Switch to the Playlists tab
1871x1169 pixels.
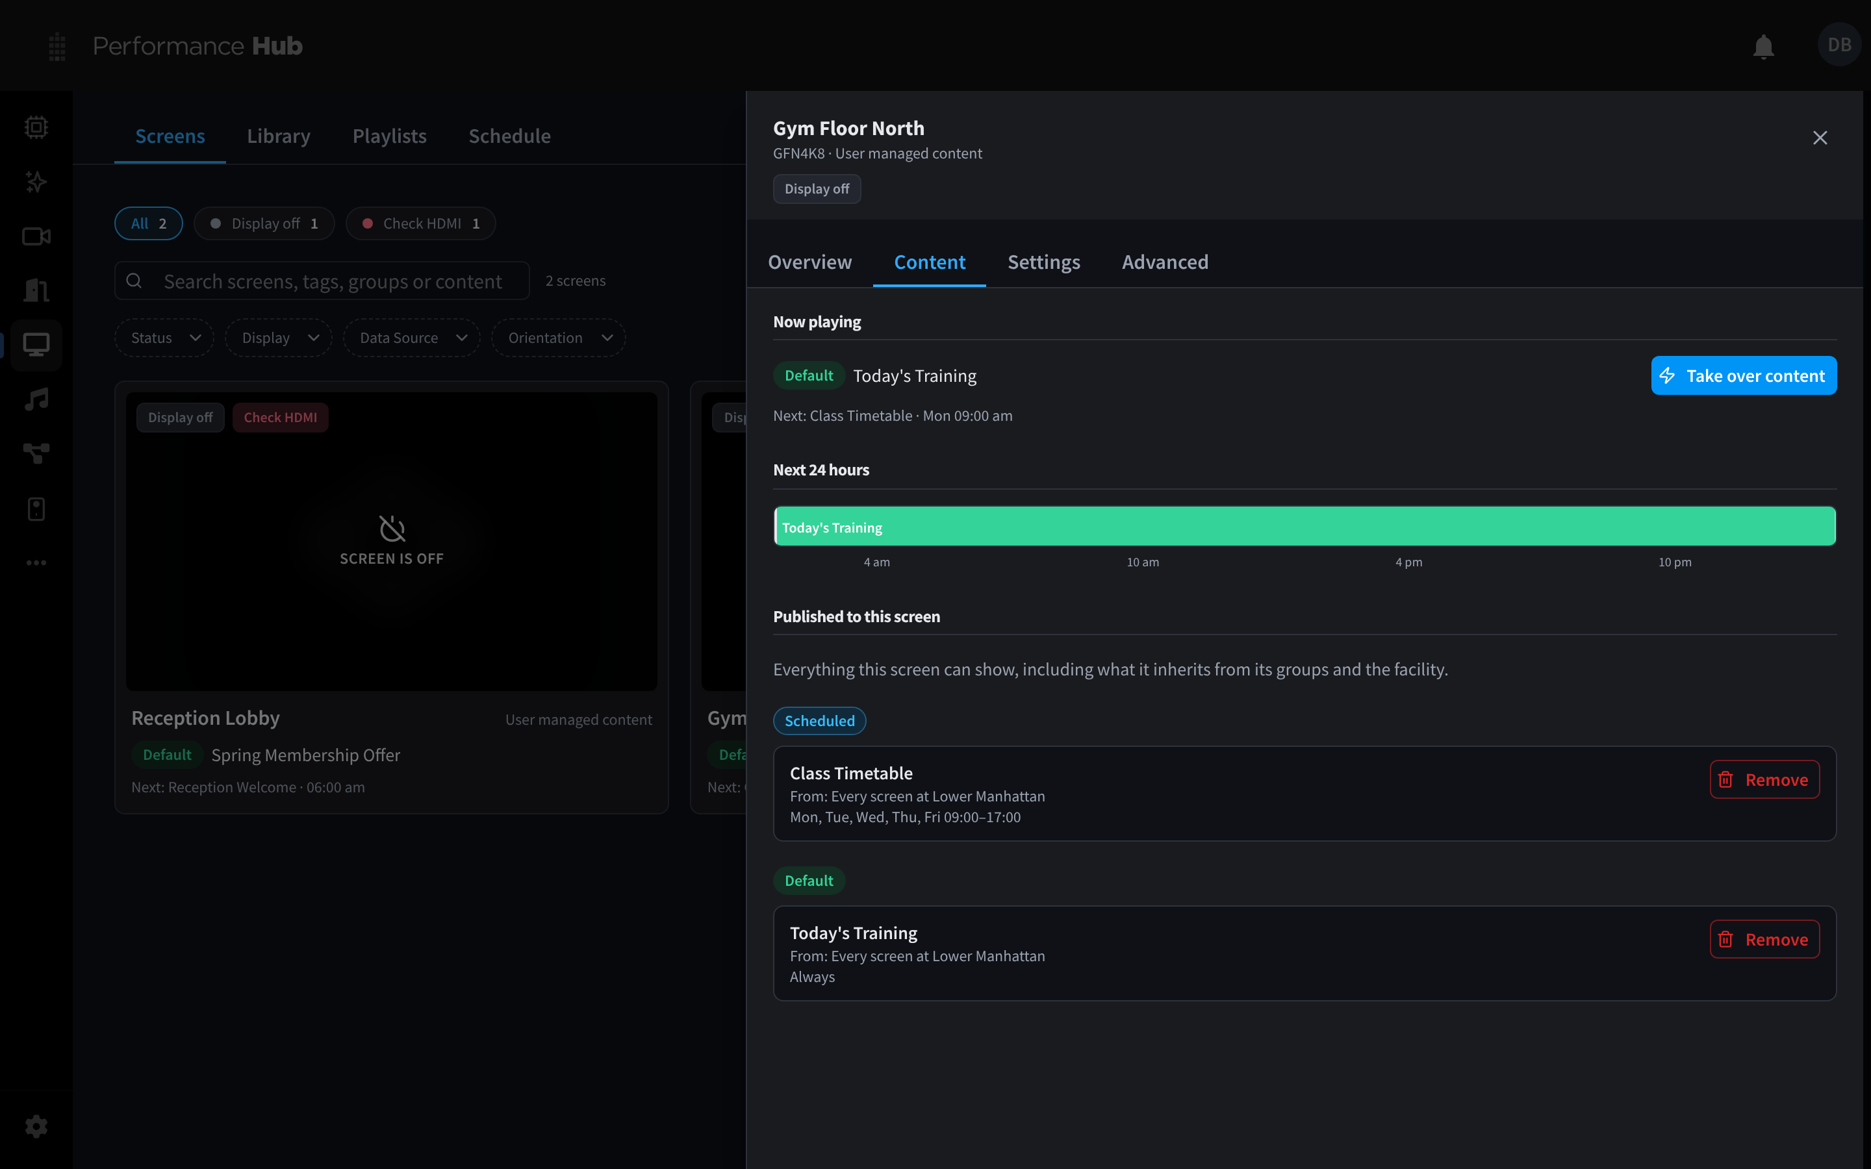(x=390, y=136)
